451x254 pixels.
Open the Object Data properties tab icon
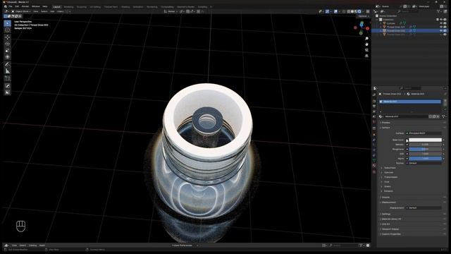(x=374, y=161)
